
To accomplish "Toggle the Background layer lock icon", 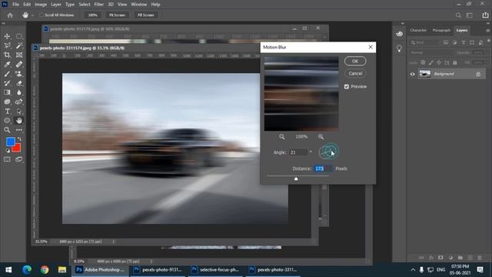I will click(x=478, y=74).
